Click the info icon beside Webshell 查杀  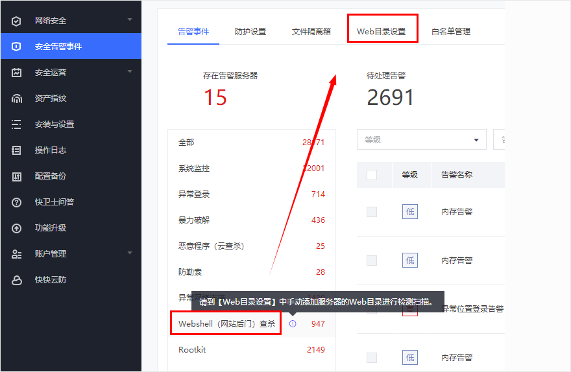coord(293,323)
